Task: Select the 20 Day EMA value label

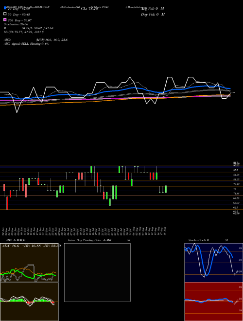Action: pyautogui.click(x=19, y=9)
